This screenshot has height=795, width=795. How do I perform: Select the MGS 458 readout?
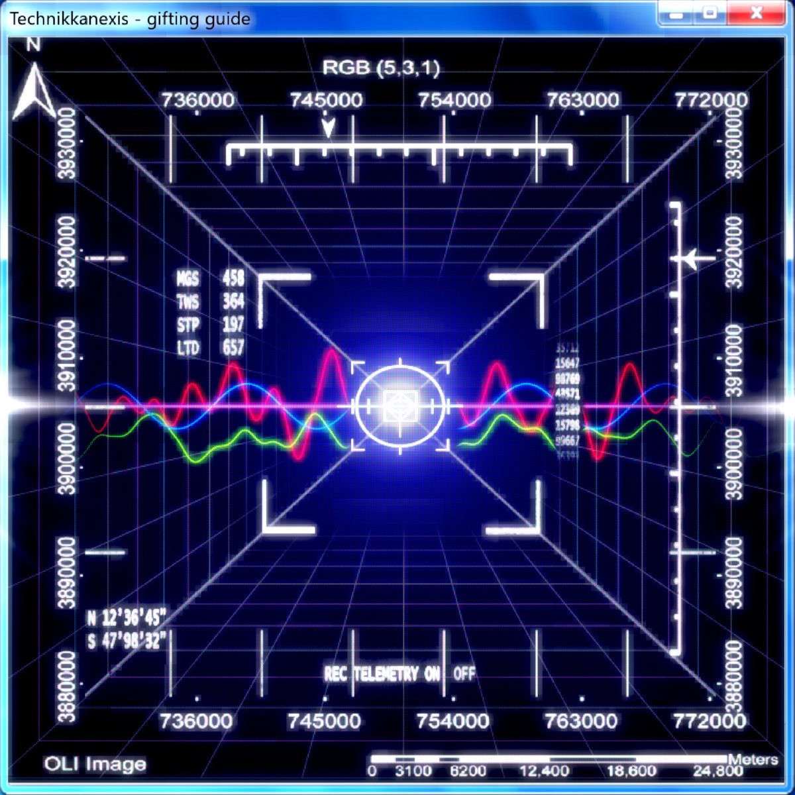pyautogui.click(x=210, y=278)
